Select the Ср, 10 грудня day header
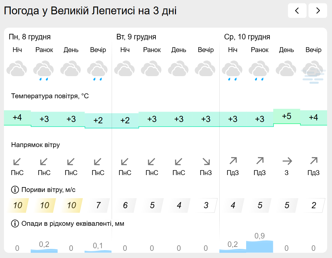This screenshot has width=332, height=258. (247, 37)
